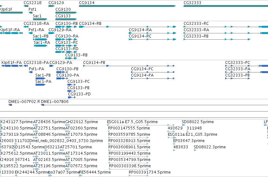This screenshot has height=177, width=268.
Task: Select the CG32333-PB protein label
Action: [x=237, y=75]
